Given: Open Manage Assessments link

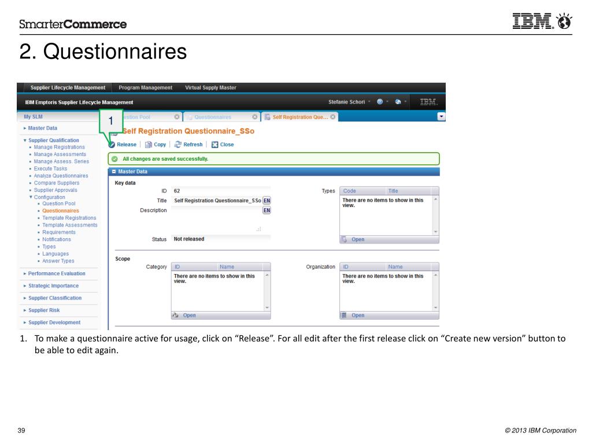Looking at the screenshot, I should [60, 154].
